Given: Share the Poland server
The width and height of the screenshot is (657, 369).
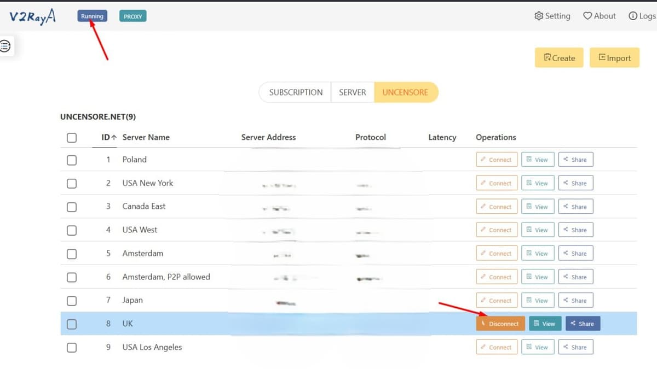Looking at the screenshot, I should [575, 160].
